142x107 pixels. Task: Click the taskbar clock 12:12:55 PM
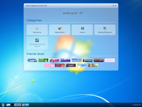coord(137,105)
